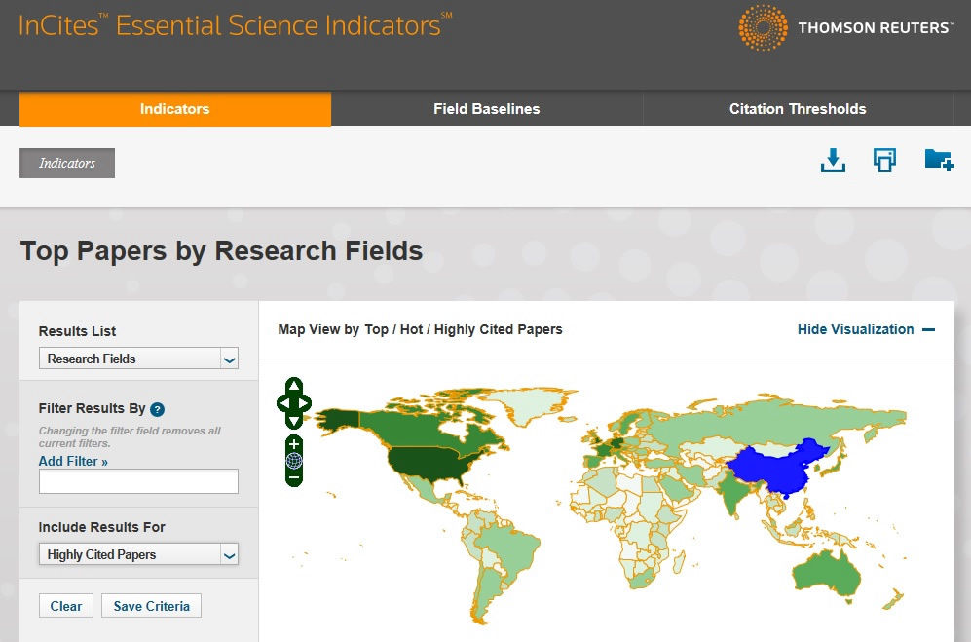Pan the map up with arrow
This screenshot has width=971, height=642.
[x=294, y=385]
